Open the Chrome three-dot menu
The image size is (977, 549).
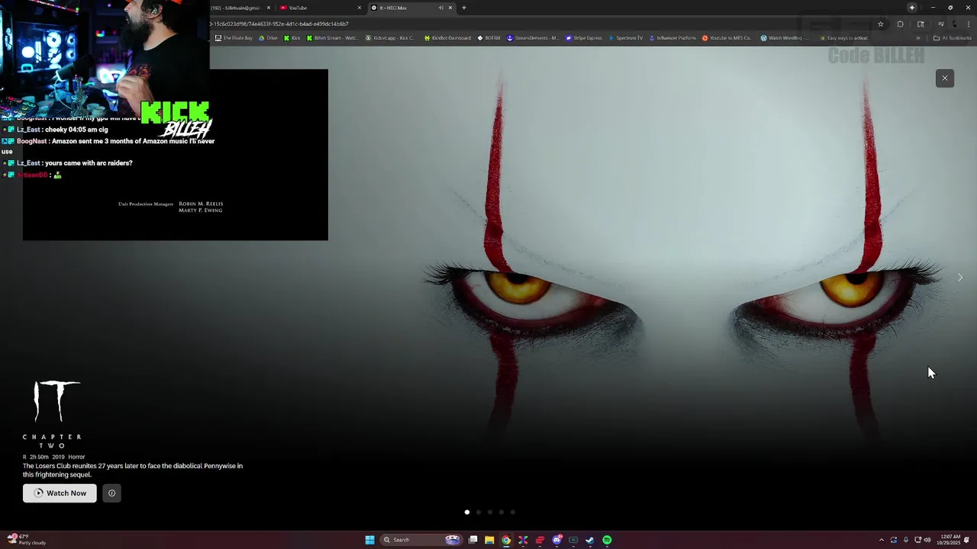click(969, 24)
